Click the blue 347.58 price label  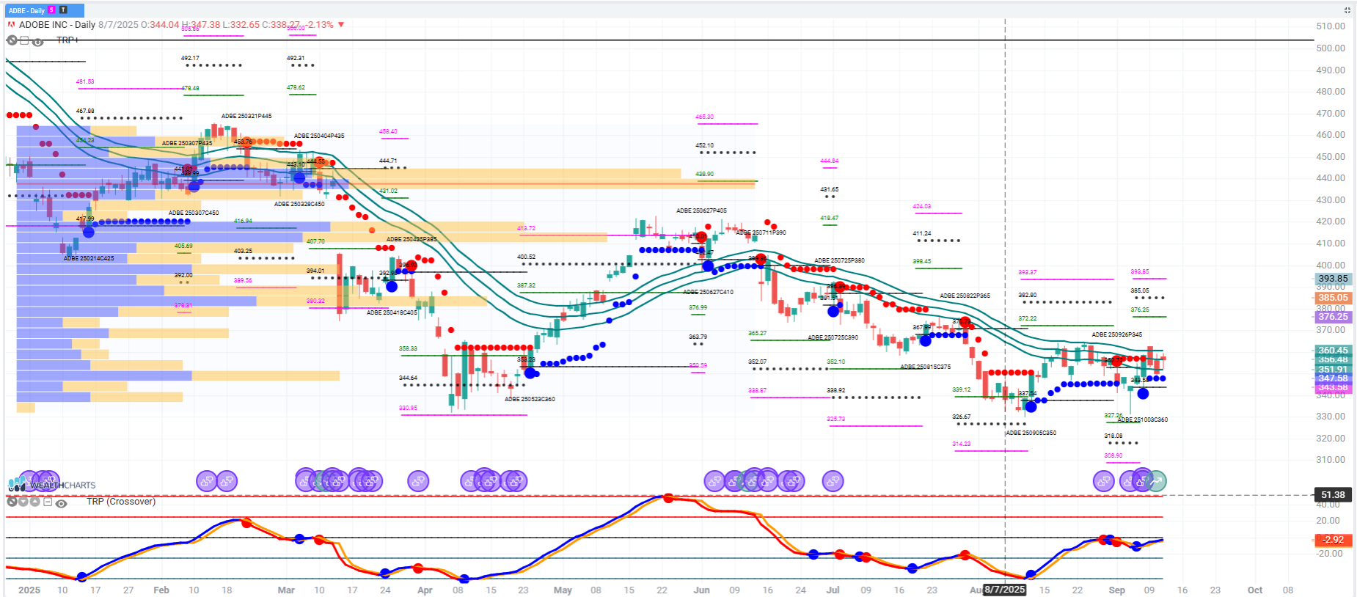tap(1332, 378)
